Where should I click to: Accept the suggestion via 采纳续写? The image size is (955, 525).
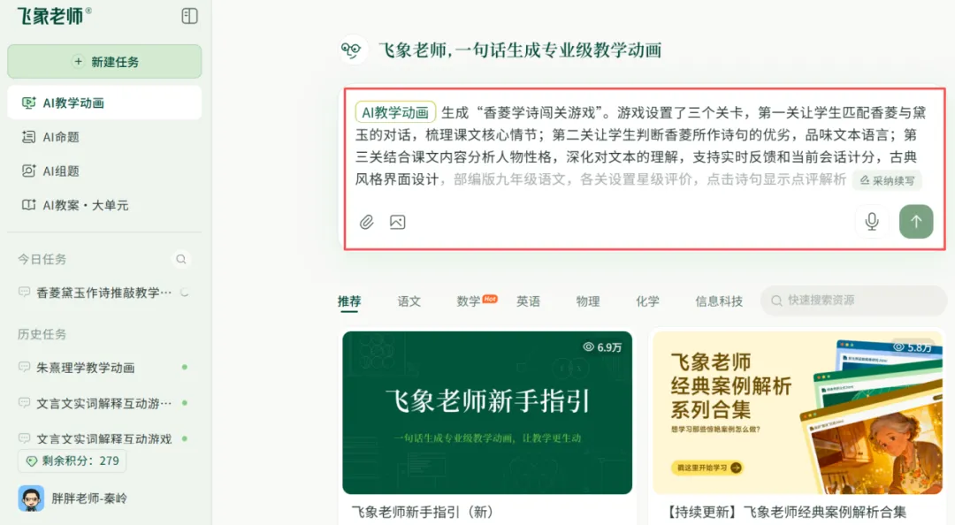coord(887,180)
